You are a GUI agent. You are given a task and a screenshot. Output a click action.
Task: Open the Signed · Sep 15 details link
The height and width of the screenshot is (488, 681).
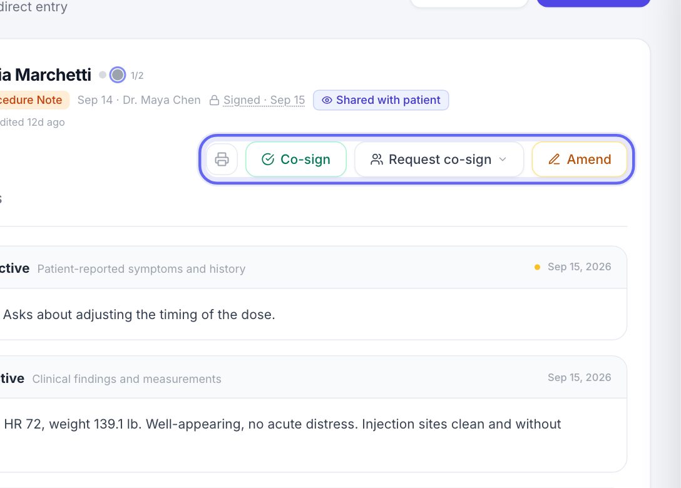point(264,100)
